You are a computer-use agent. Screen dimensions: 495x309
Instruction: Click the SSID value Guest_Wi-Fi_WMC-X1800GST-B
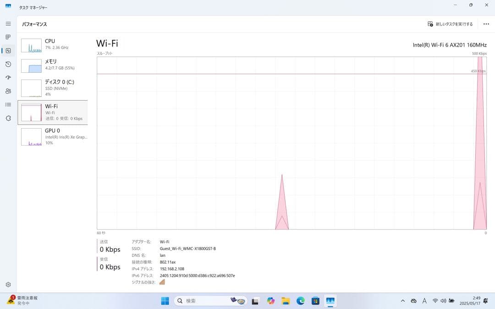click(x=187, y=249)
